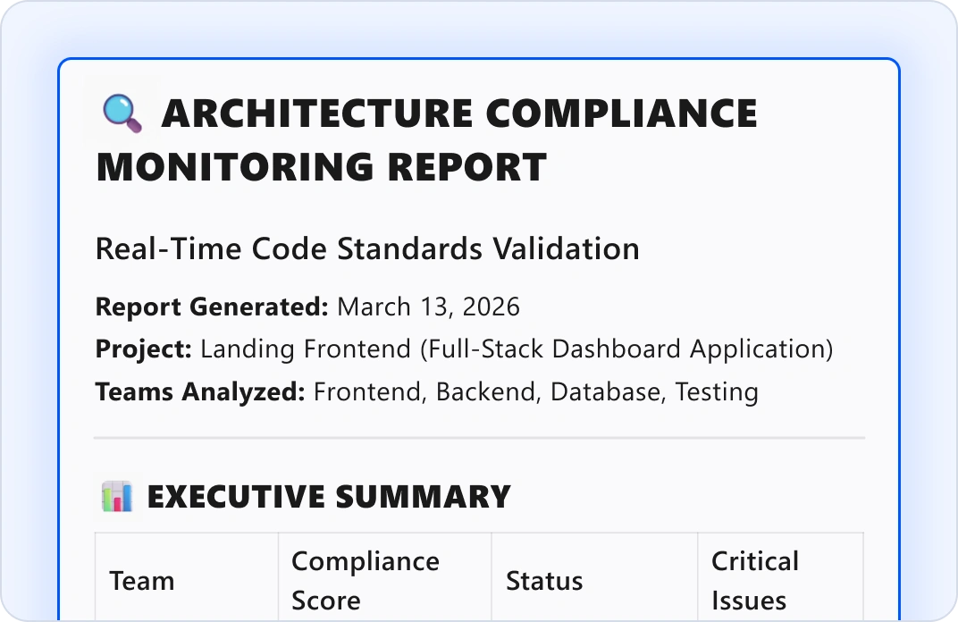Image resolution: width=958 pixels, height=622 pixels.
Task: Click the horizontal divider line
Action: point(480,438)
